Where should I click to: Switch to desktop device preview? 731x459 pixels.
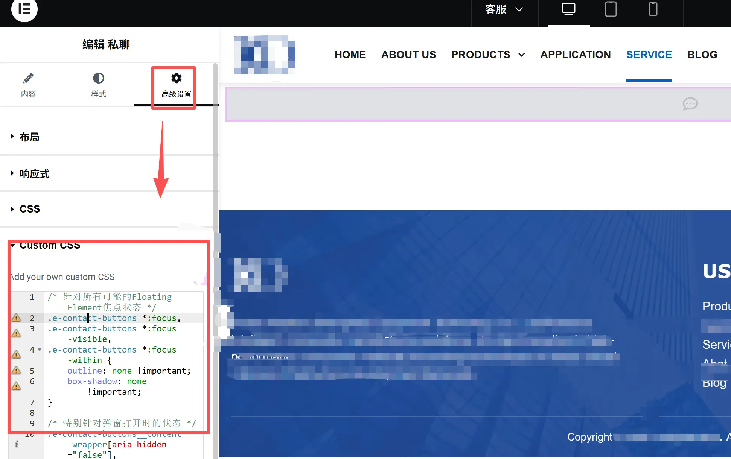[568, 9]
